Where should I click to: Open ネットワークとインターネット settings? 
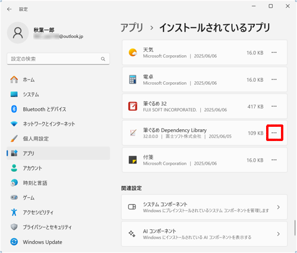pyautogui.click(x=58, y=124)
